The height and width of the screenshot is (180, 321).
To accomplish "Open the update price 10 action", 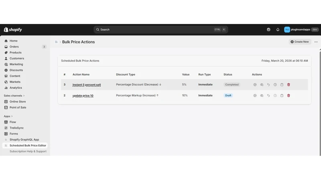I will coord(83,96).
